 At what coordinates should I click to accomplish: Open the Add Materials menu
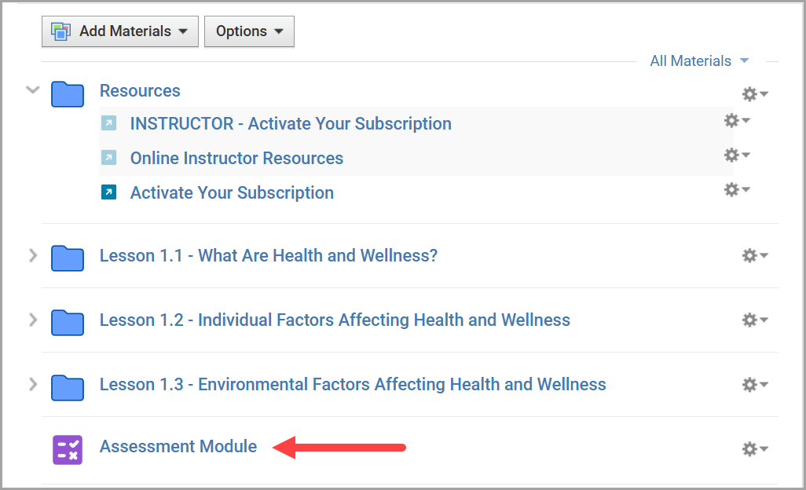tap(120, 31)
